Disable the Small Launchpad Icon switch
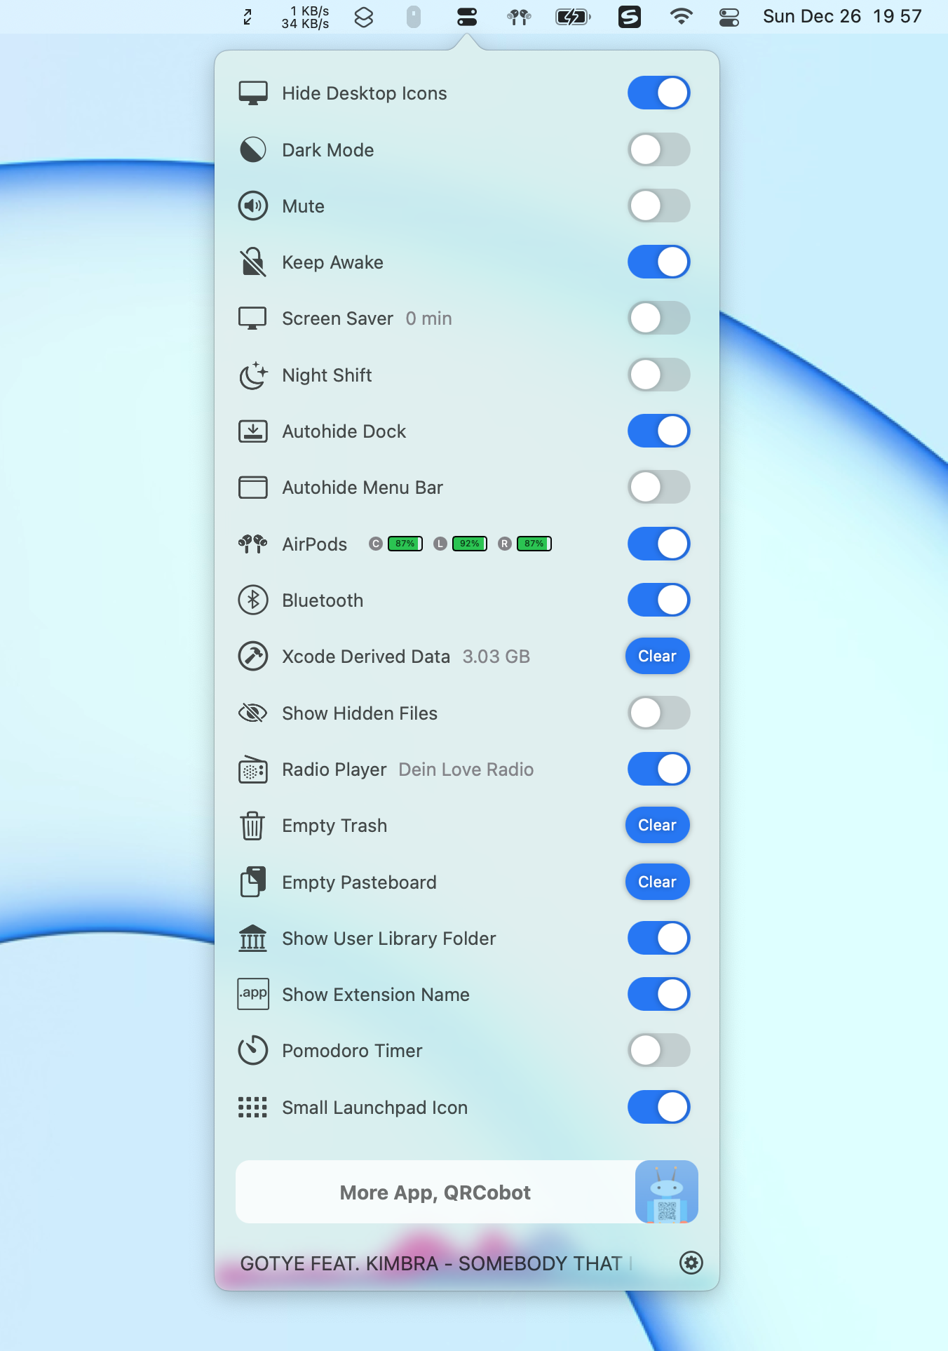 click(658, 1107)
